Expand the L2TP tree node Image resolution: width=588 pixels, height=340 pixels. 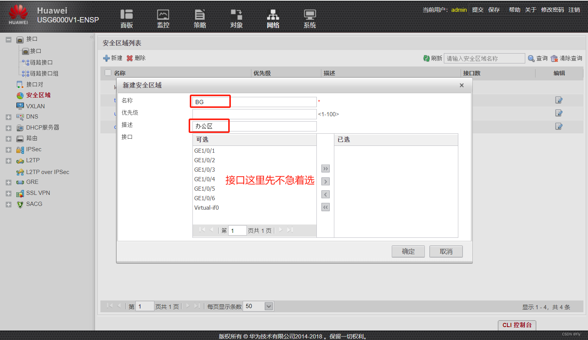click(x=8, y=161)
